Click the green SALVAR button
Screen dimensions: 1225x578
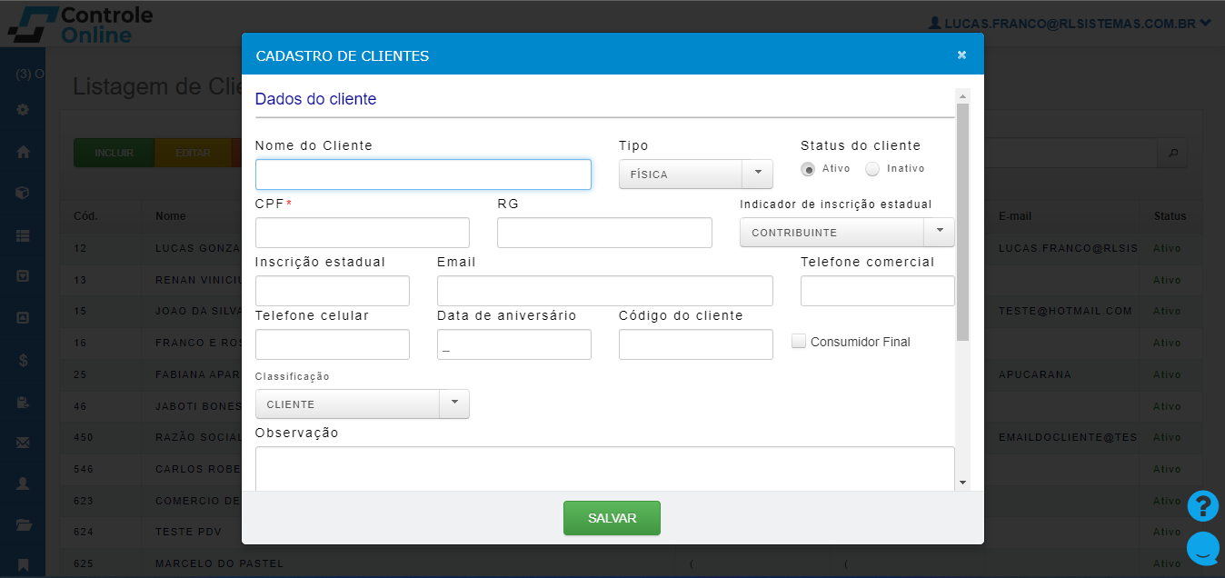(x=612, y=518)
